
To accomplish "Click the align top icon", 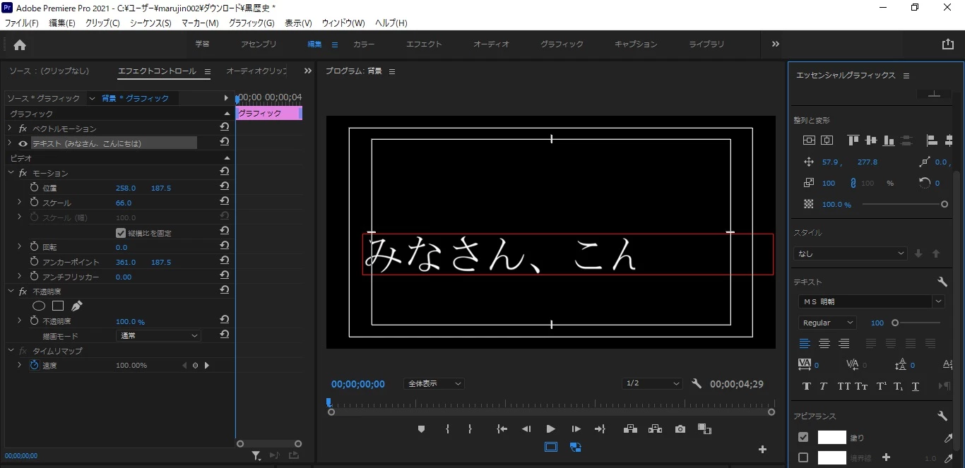I will tap(853, 140).
